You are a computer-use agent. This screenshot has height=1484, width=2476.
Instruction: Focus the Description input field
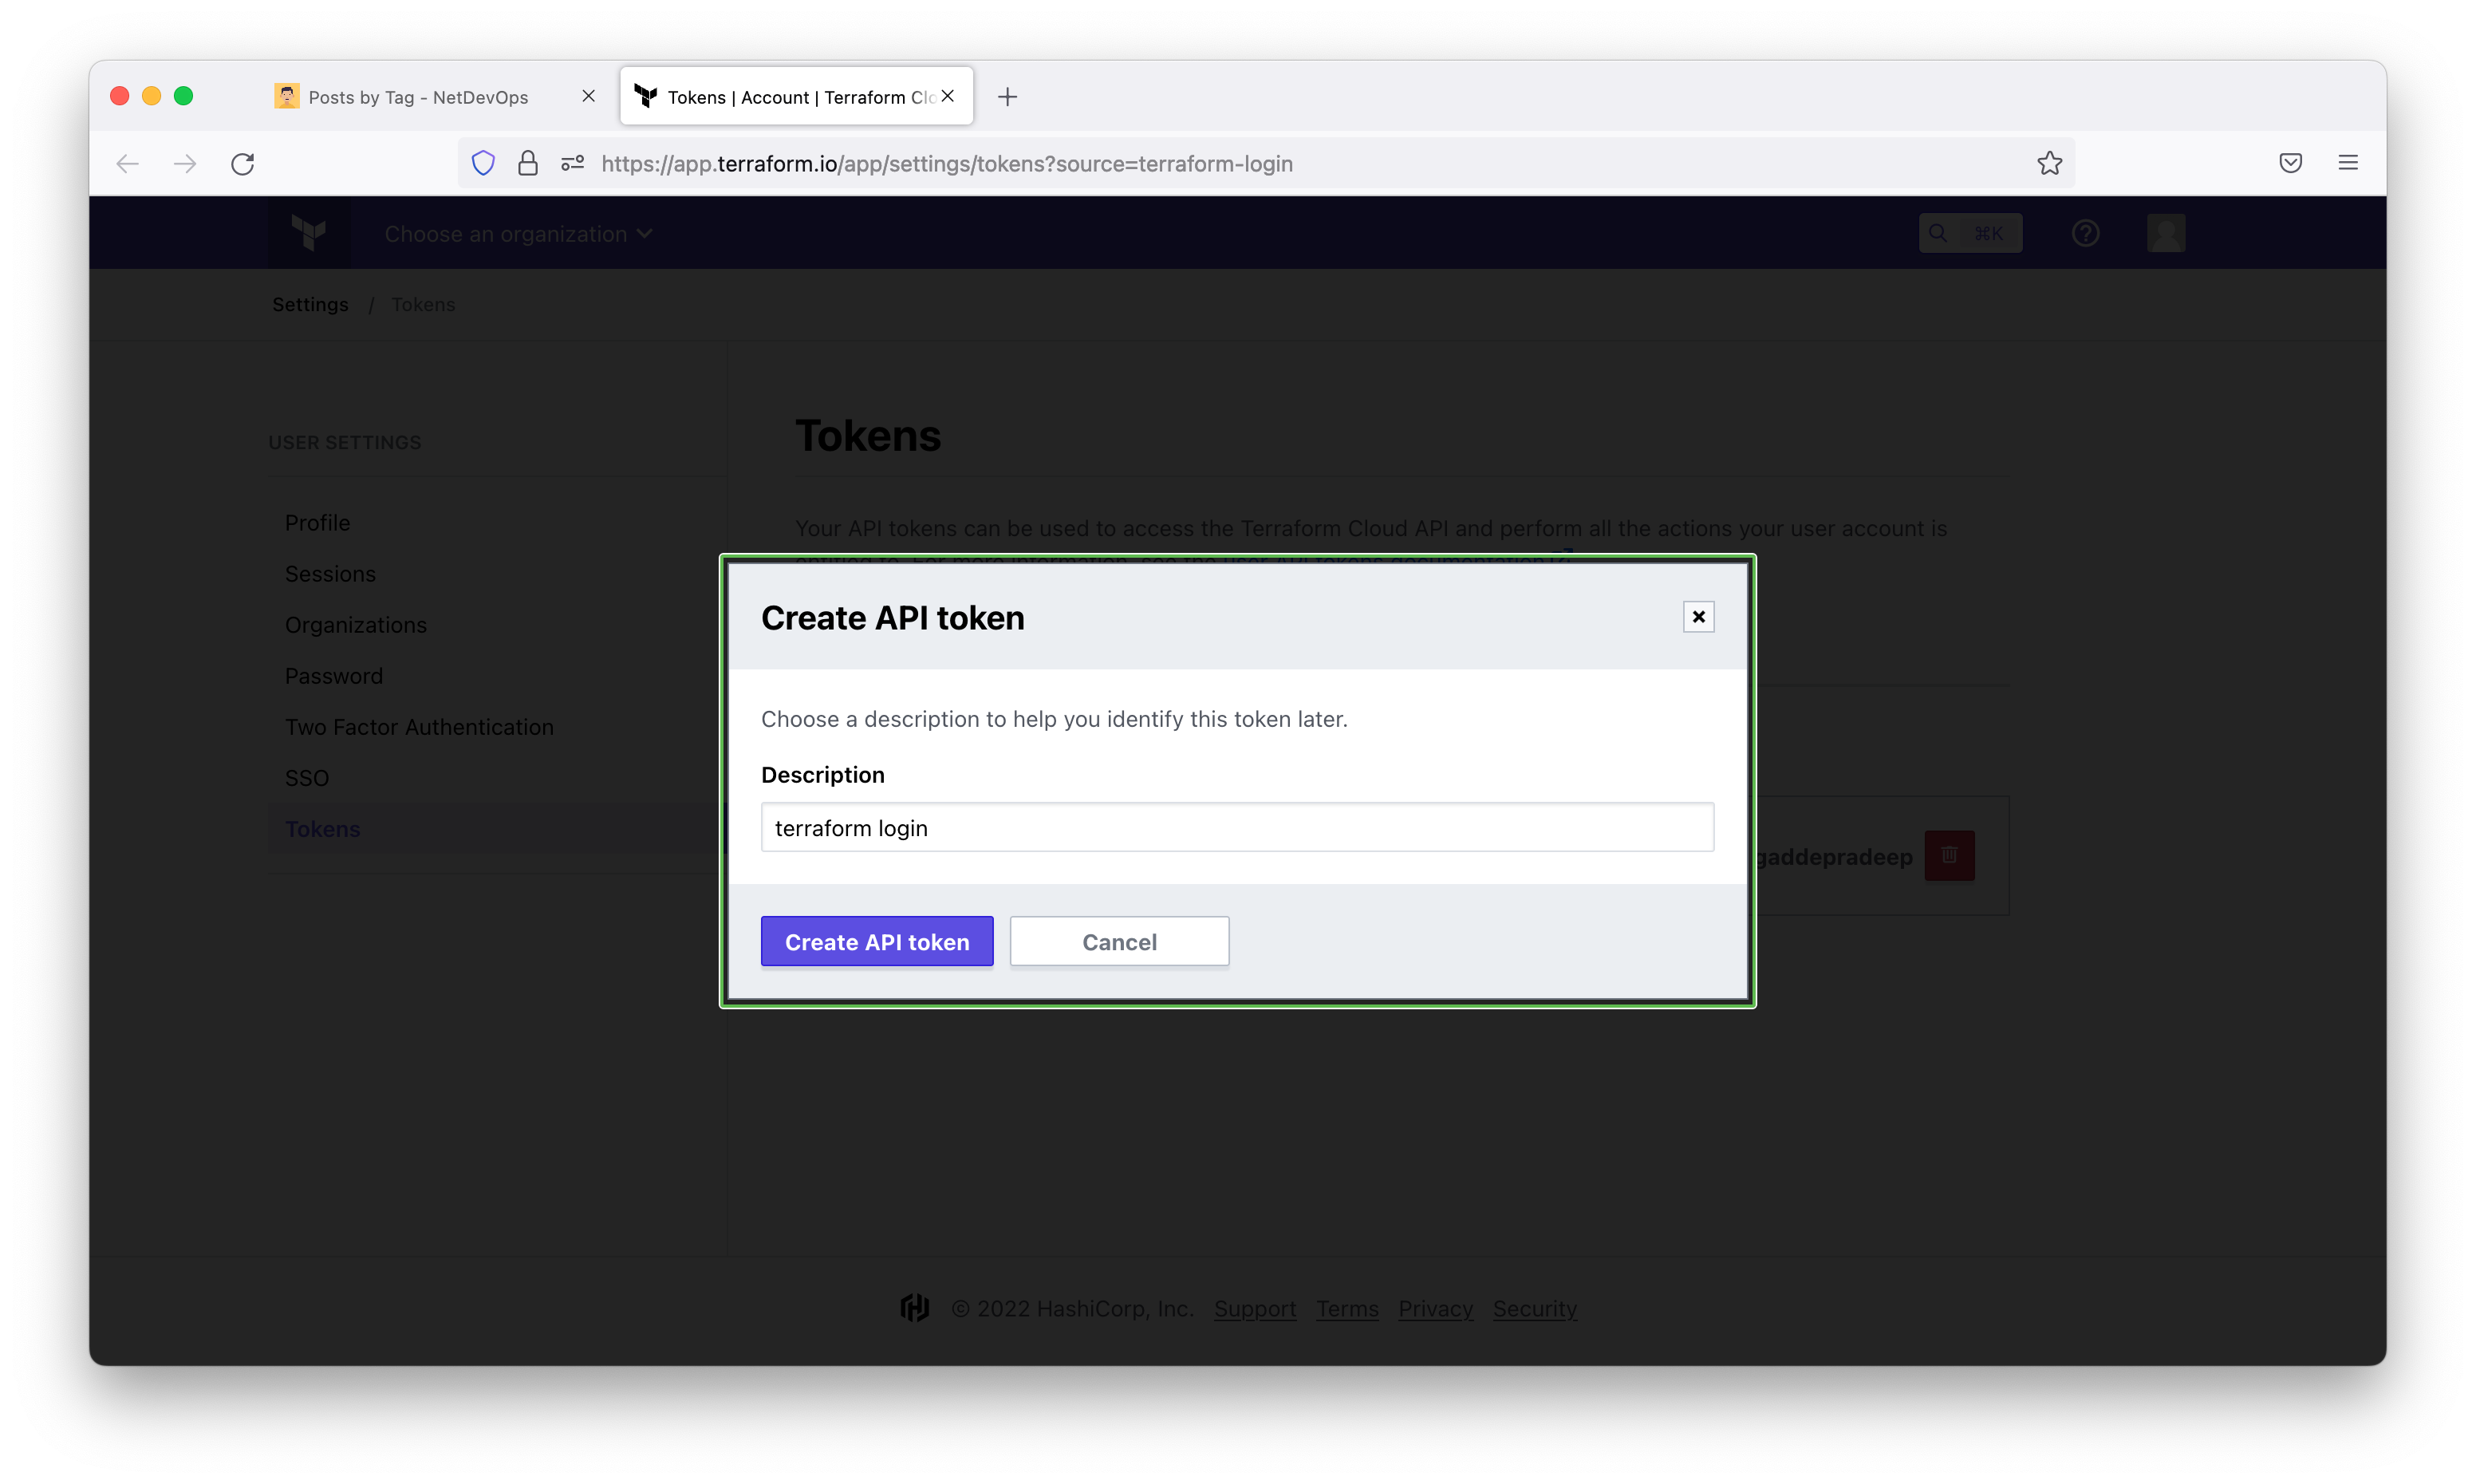click(x=1237, y=827)
